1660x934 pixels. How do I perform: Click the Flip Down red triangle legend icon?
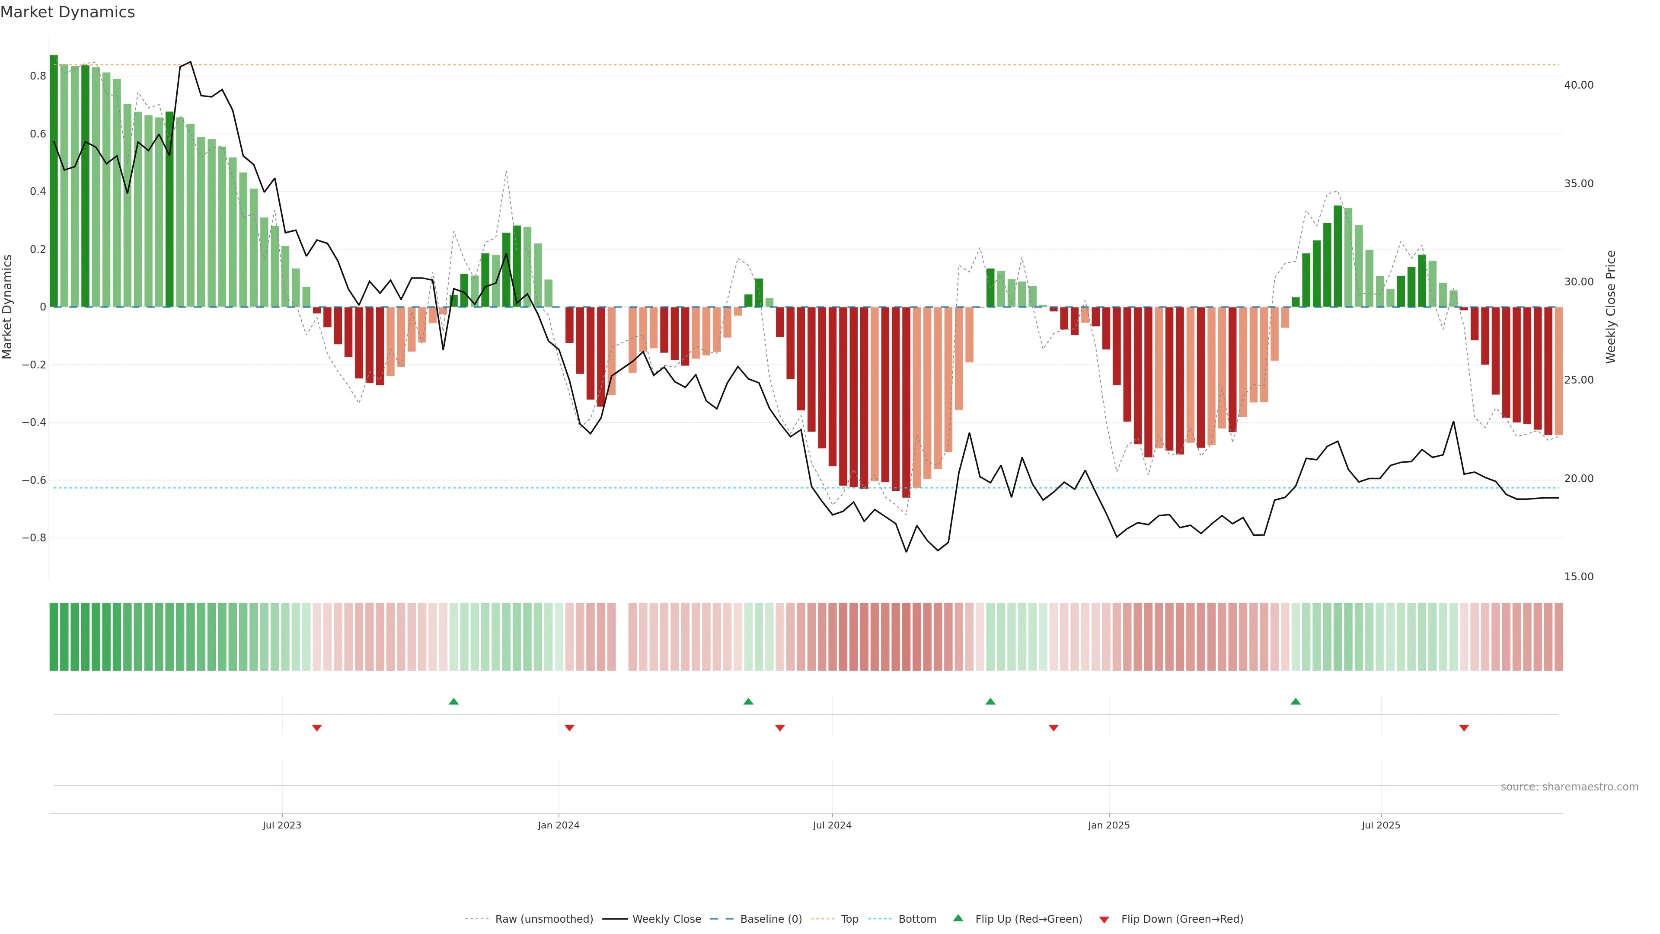click(1104, 919)
